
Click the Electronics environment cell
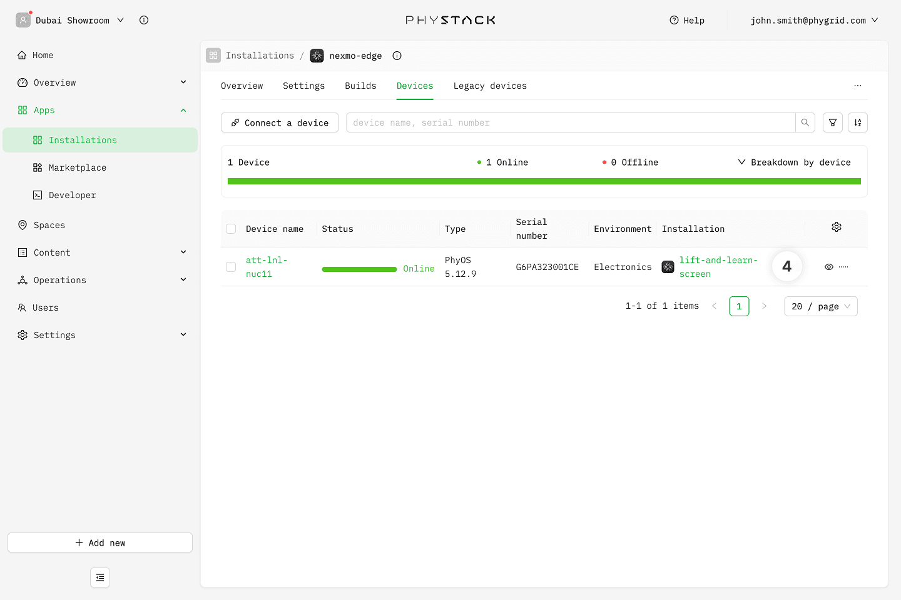[x=623, y=267]
